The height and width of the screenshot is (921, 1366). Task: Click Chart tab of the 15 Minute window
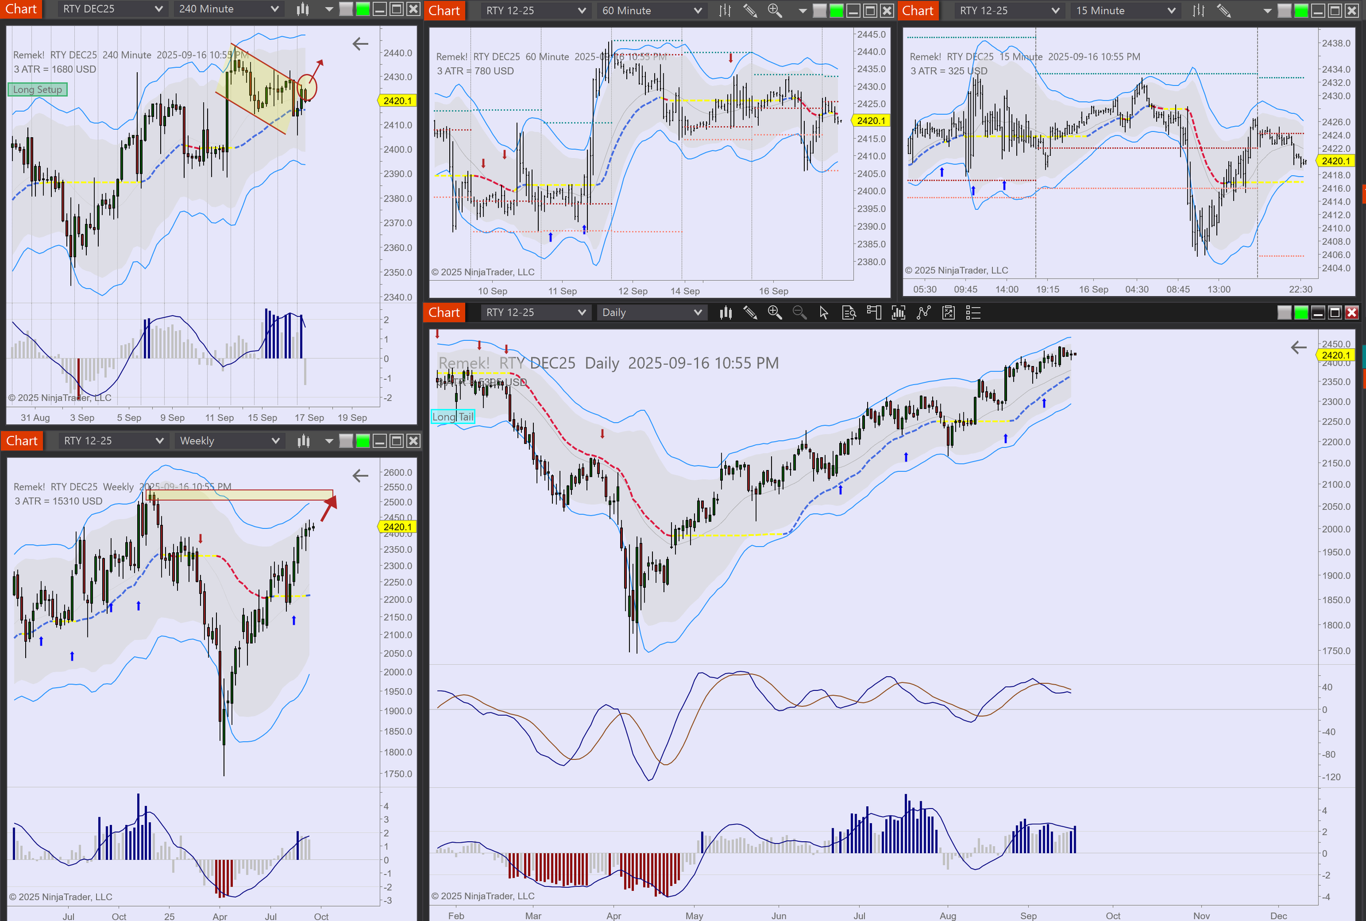coord(917,10)
